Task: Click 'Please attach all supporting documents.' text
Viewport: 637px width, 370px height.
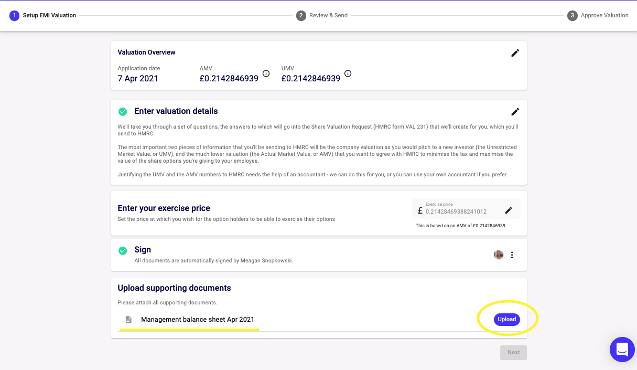Action: coord(168,303)
